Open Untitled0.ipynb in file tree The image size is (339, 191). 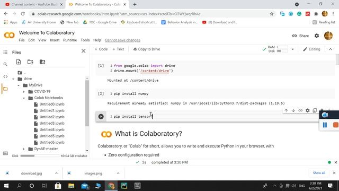(x=52, y=104)
